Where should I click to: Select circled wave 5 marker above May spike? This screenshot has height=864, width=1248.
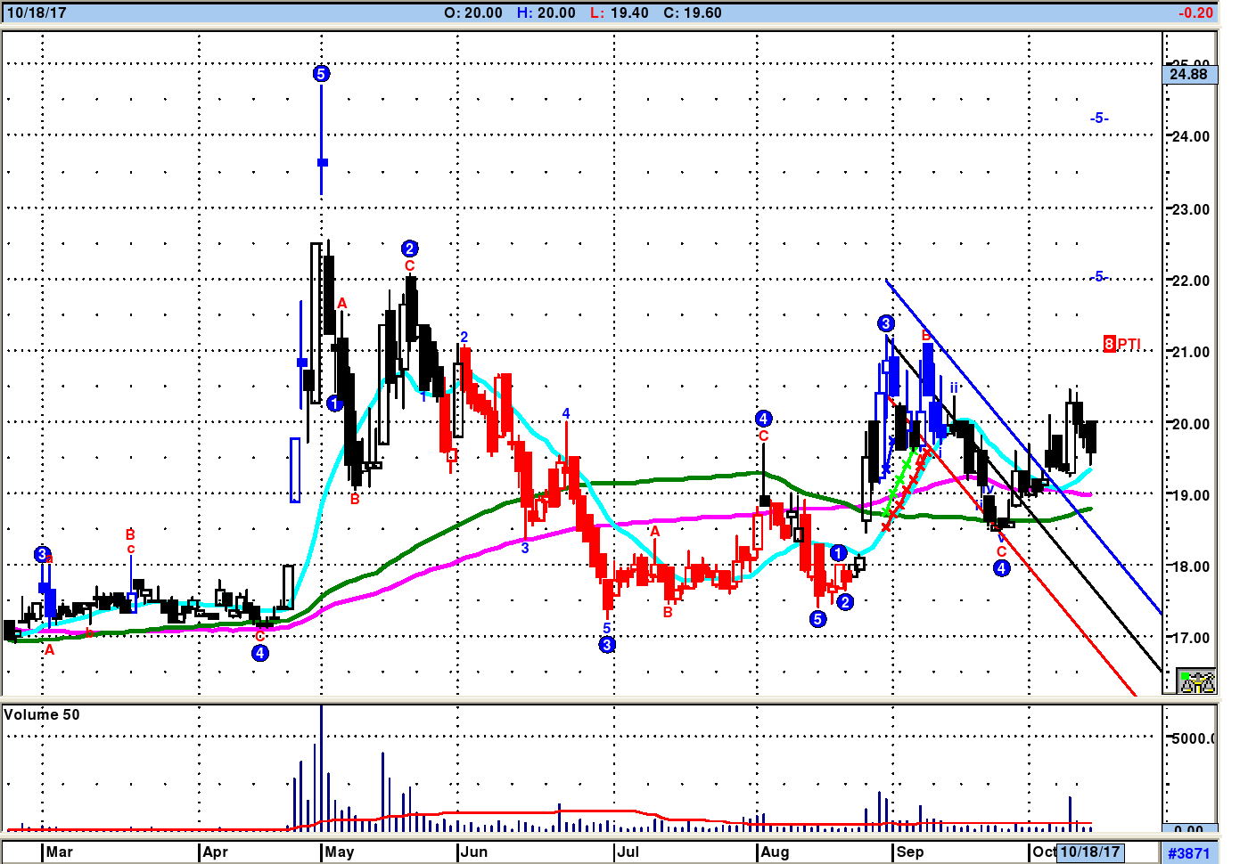click(322, 74)
